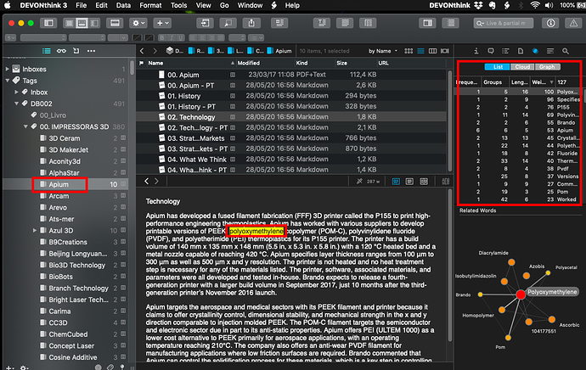Open the annotations speech bubble inspector
586x370 pixels.
491,51
